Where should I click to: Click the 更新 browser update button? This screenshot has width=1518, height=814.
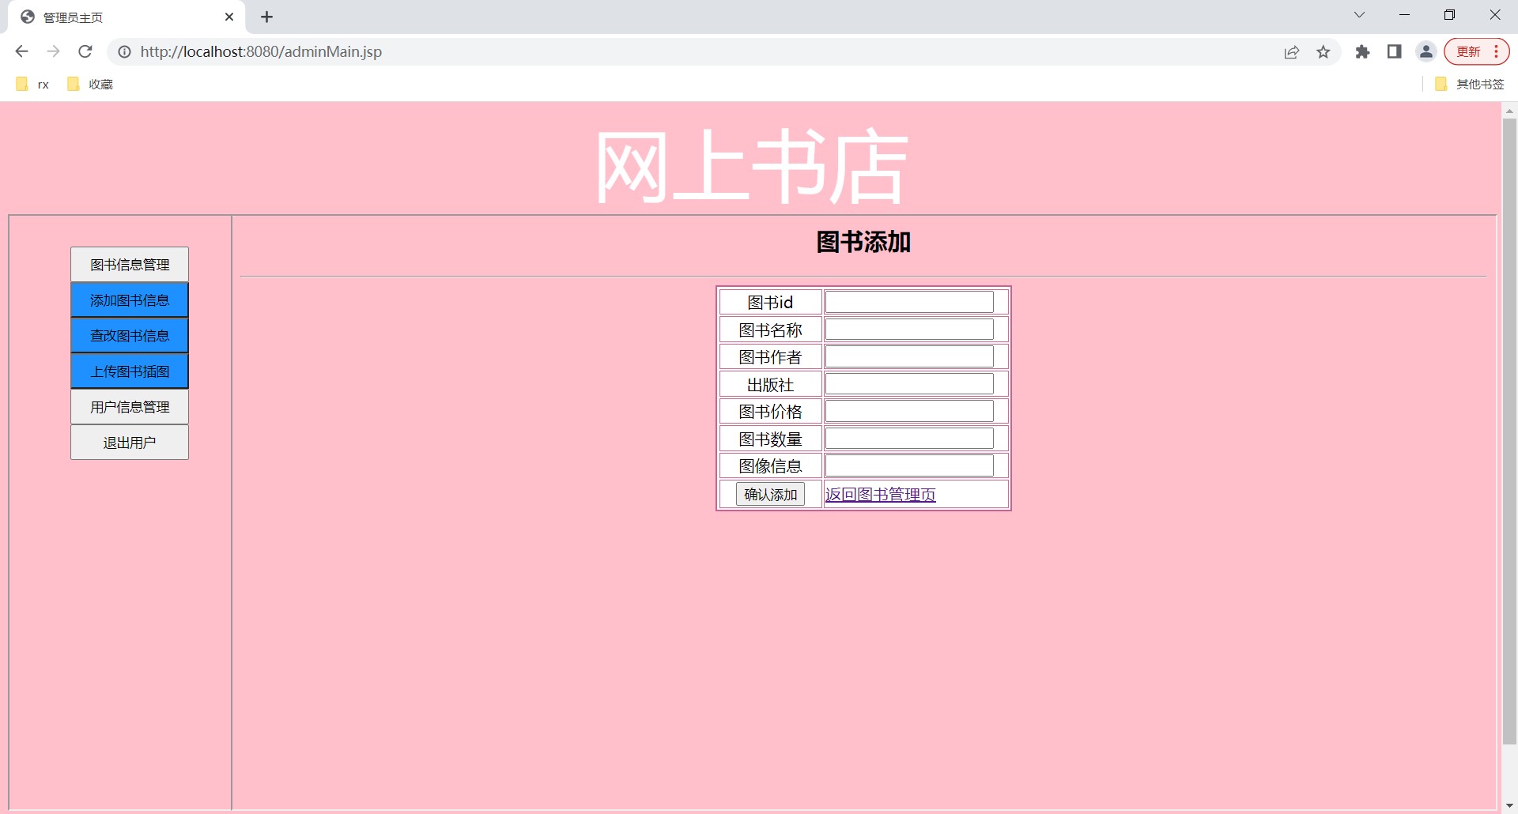[1470, 51]
